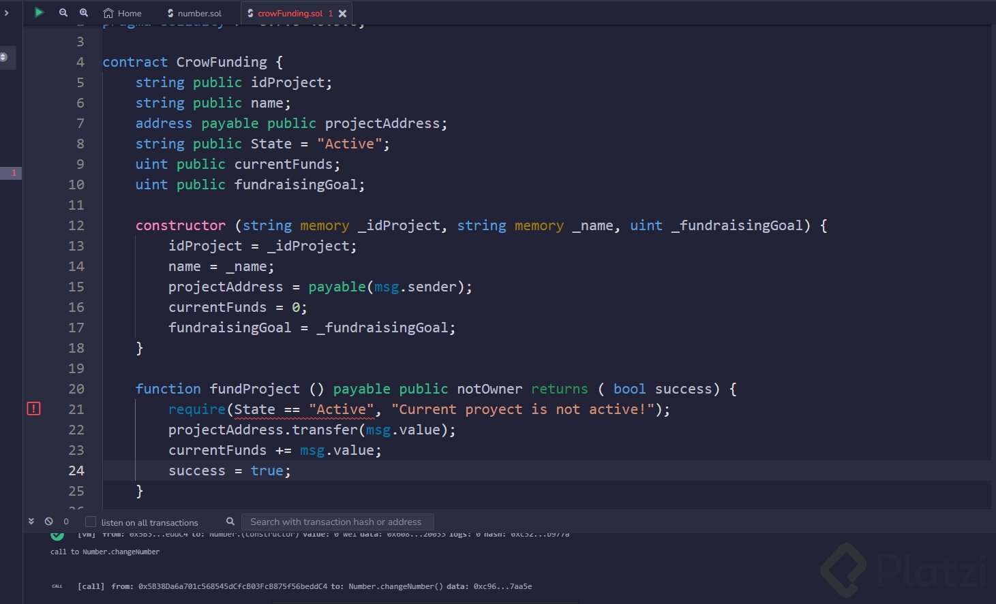Click line number 12 in gutter
Image resolution: width=996 pixels, height=604 pixels.
pos(76,225)
